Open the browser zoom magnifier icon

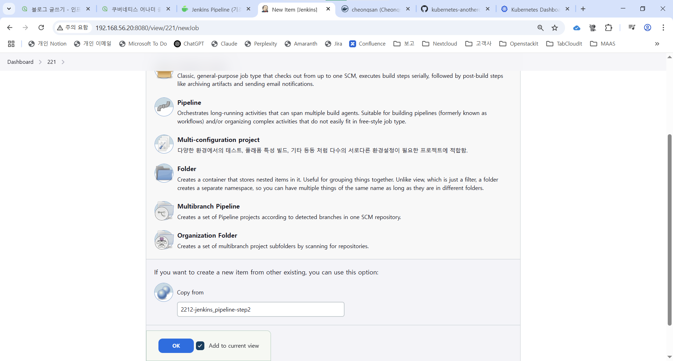541,28
